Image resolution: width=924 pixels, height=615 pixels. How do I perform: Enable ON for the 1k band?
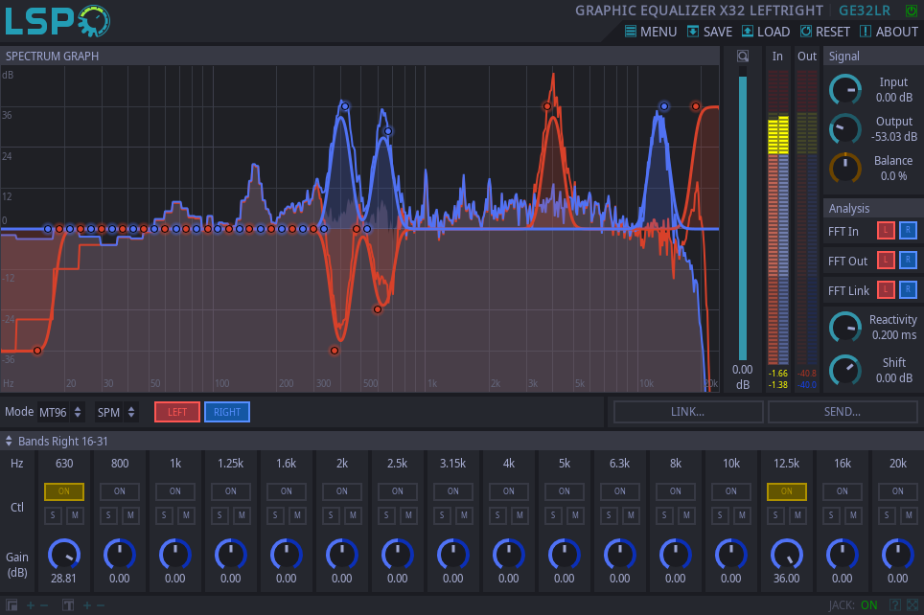pos(175,491)
